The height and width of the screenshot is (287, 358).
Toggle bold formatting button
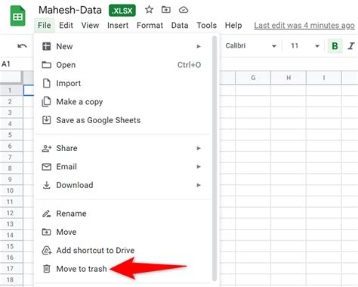tap(335, 46)
